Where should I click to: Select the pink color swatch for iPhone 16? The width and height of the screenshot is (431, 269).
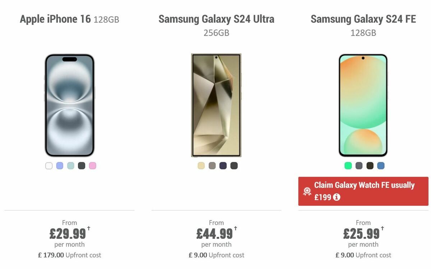click(93, 166)
